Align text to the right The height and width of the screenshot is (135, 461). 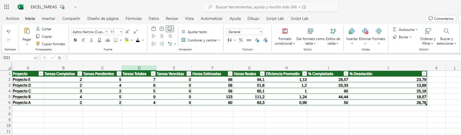[170, 36]
